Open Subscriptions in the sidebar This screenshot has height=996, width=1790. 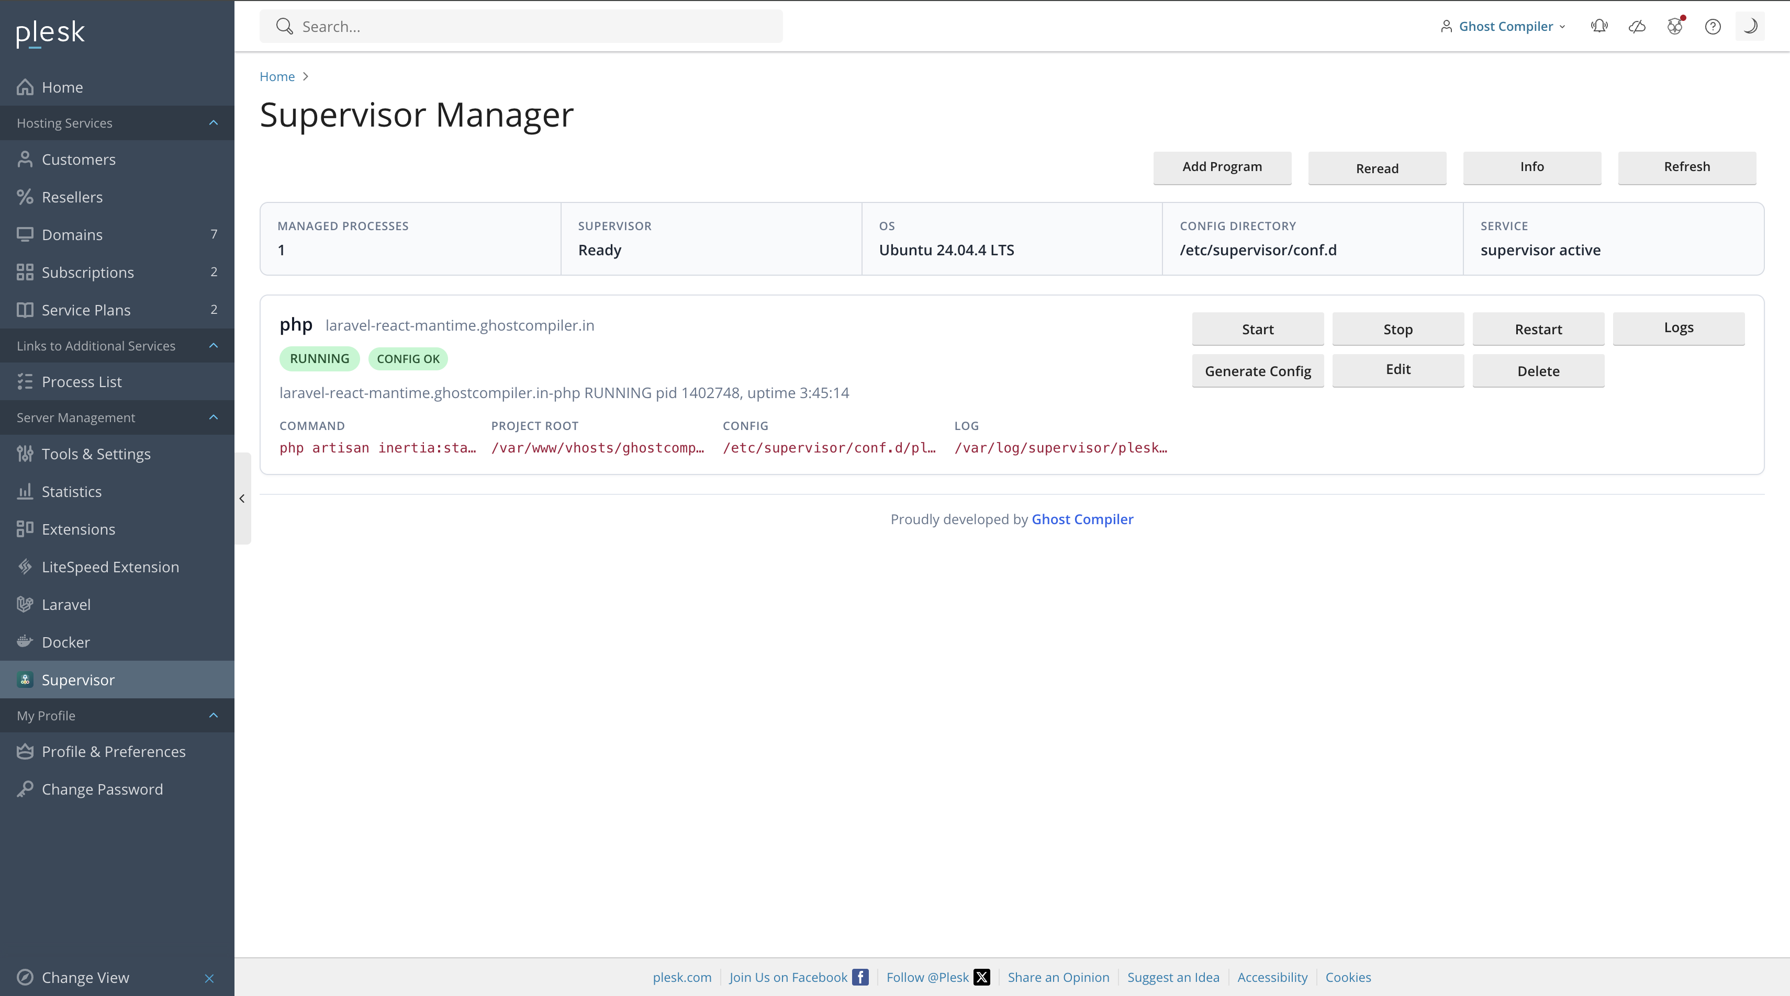(x=117, y=272)
